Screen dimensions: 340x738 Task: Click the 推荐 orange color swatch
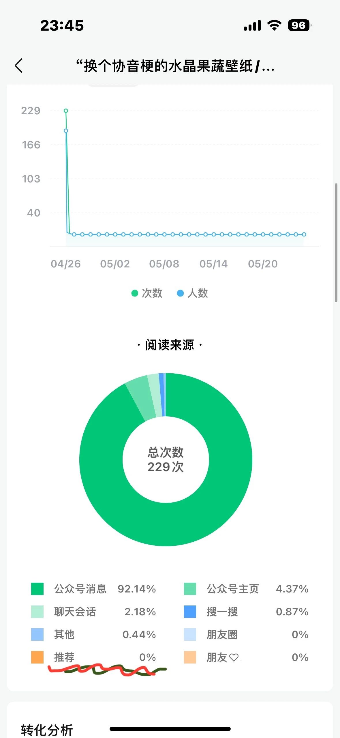pyautogui.click(x=37, y=657)
